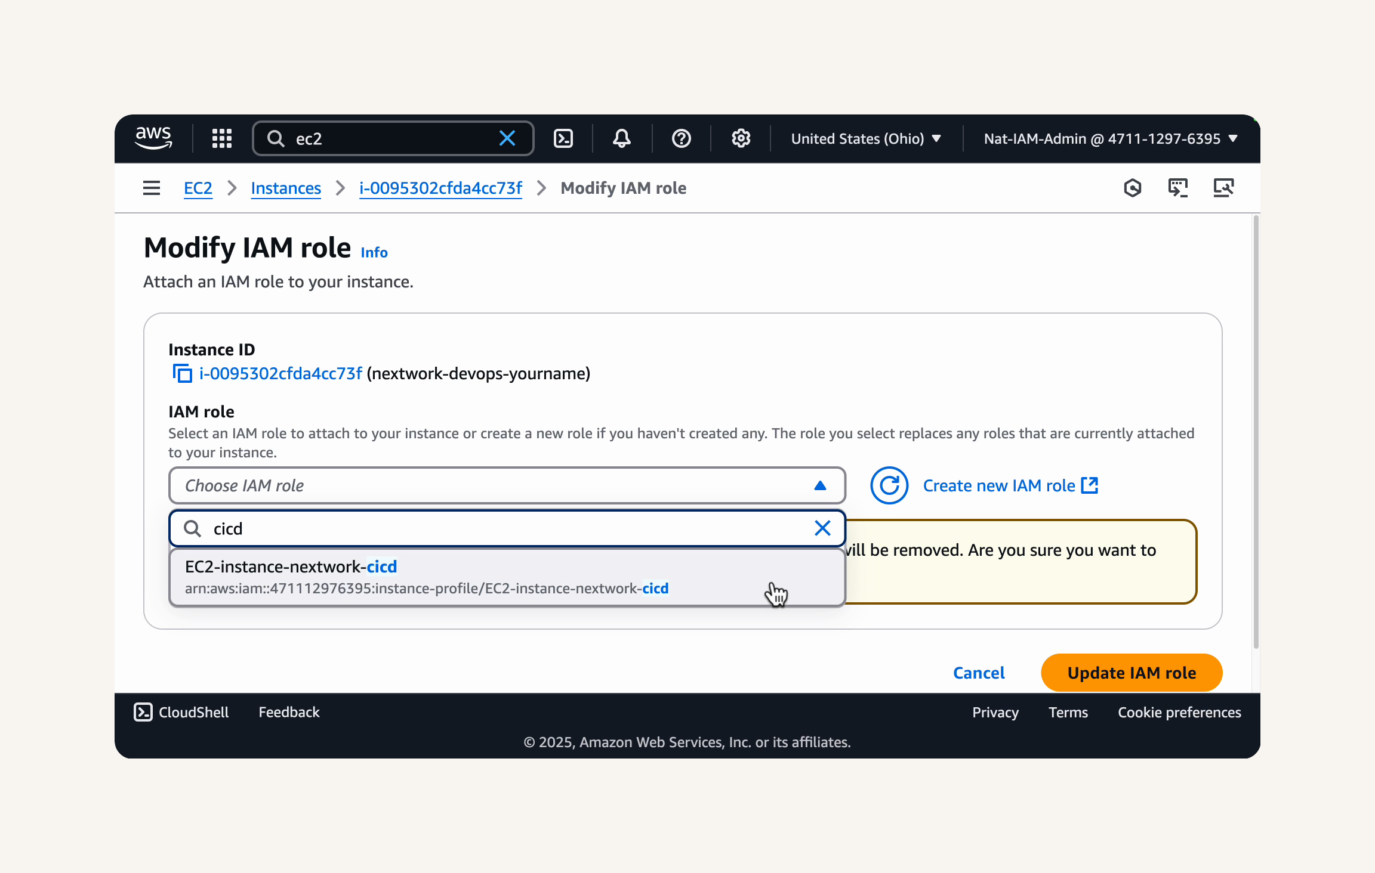Open instance ID link under Instance ID heading
1375x873 pixels.
pyautogui.click(x=280, y=373)
